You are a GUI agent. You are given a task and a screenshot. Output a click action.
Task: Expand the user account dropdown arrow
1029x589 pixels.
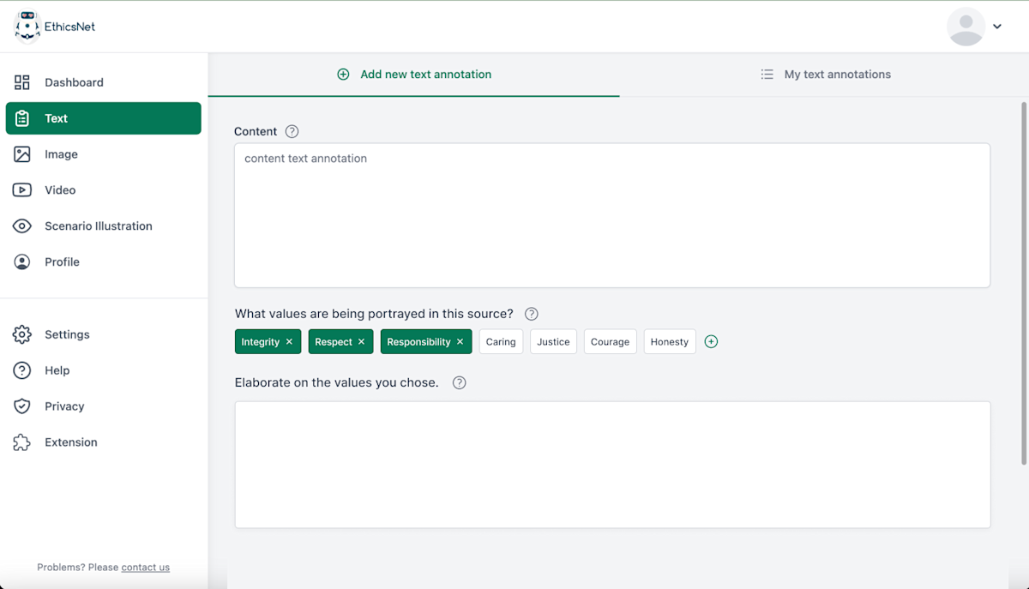(x=997, y=27)
